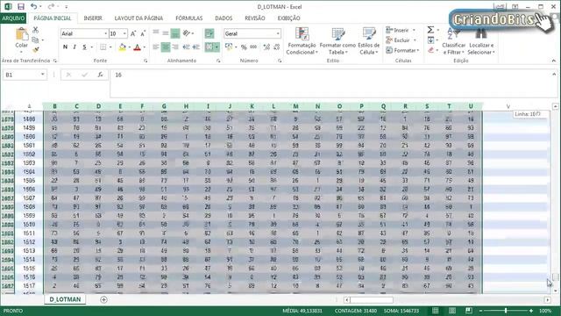Adjust the zoom slider handle
The width and height of the screenshot is (561, 316).
[x=506, y=311]
